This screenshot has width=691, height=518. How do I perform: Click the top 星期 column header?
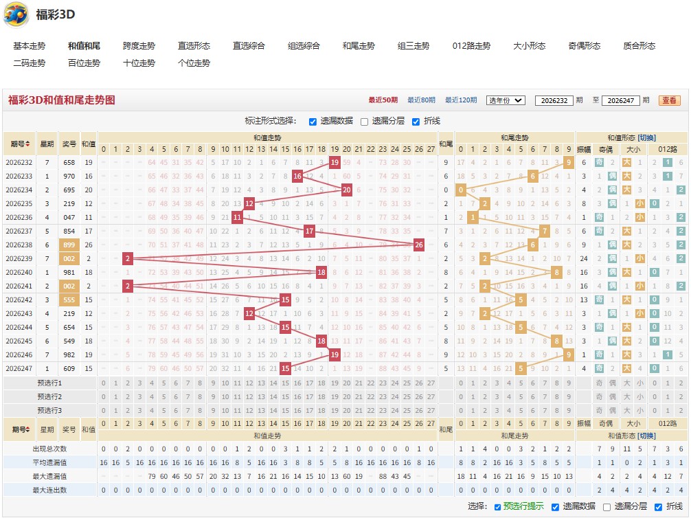click(47, 144)
